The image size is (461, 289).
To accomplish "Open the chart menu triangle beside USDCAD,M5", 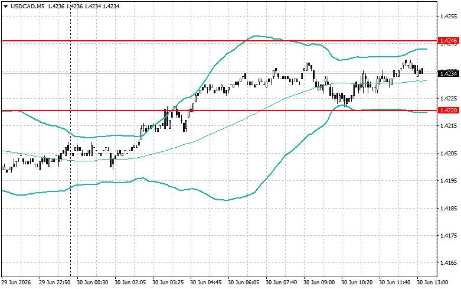I will (5, 6).
